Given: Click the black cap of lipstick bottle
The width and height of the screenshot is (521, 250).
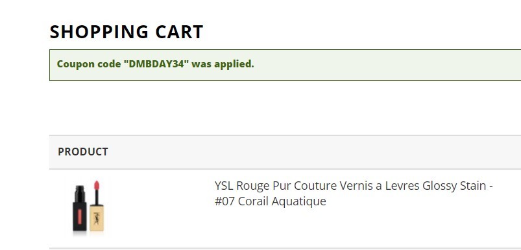Looking at the screenshot, I should (x=80, y=193).
